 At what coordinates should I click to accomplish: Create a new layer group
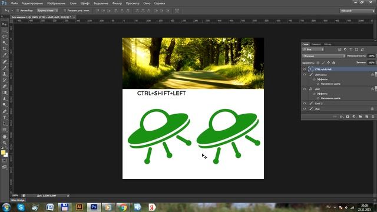(x=360, y=117)
